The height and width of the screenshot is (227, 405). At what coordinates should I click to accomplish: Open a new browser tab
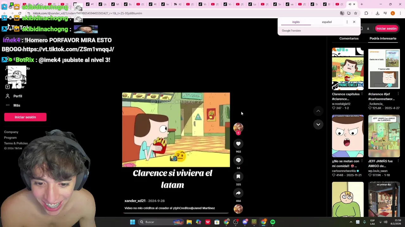click(362, 4)
